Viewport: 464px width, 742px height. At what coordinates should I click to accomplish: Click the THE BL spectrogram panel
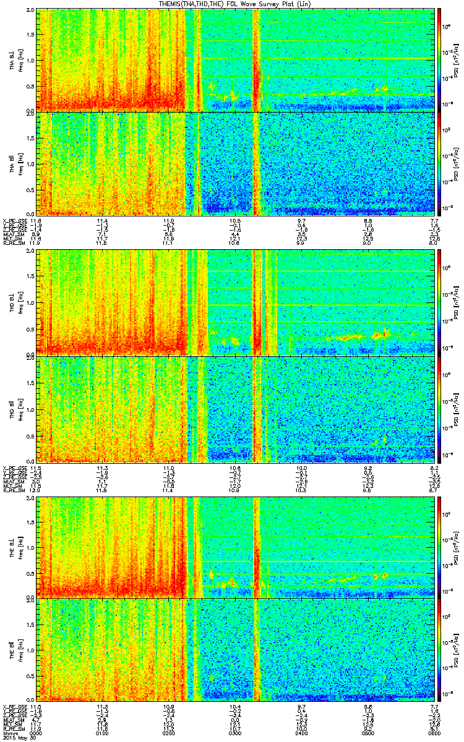point(236,547)
